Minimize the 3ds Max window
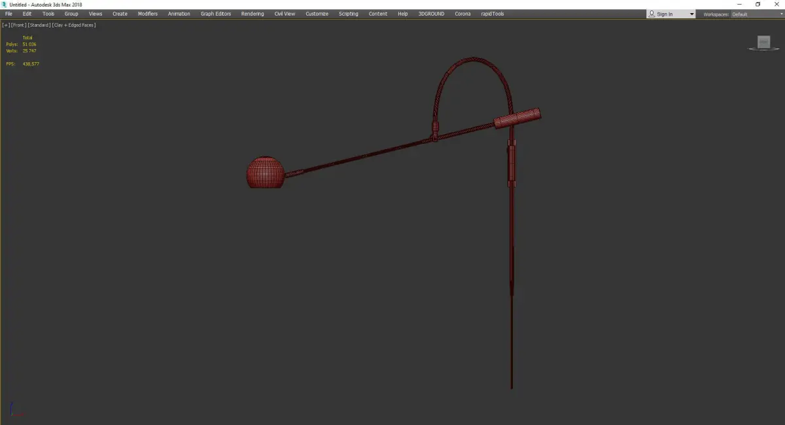 (x=739, y=5)
